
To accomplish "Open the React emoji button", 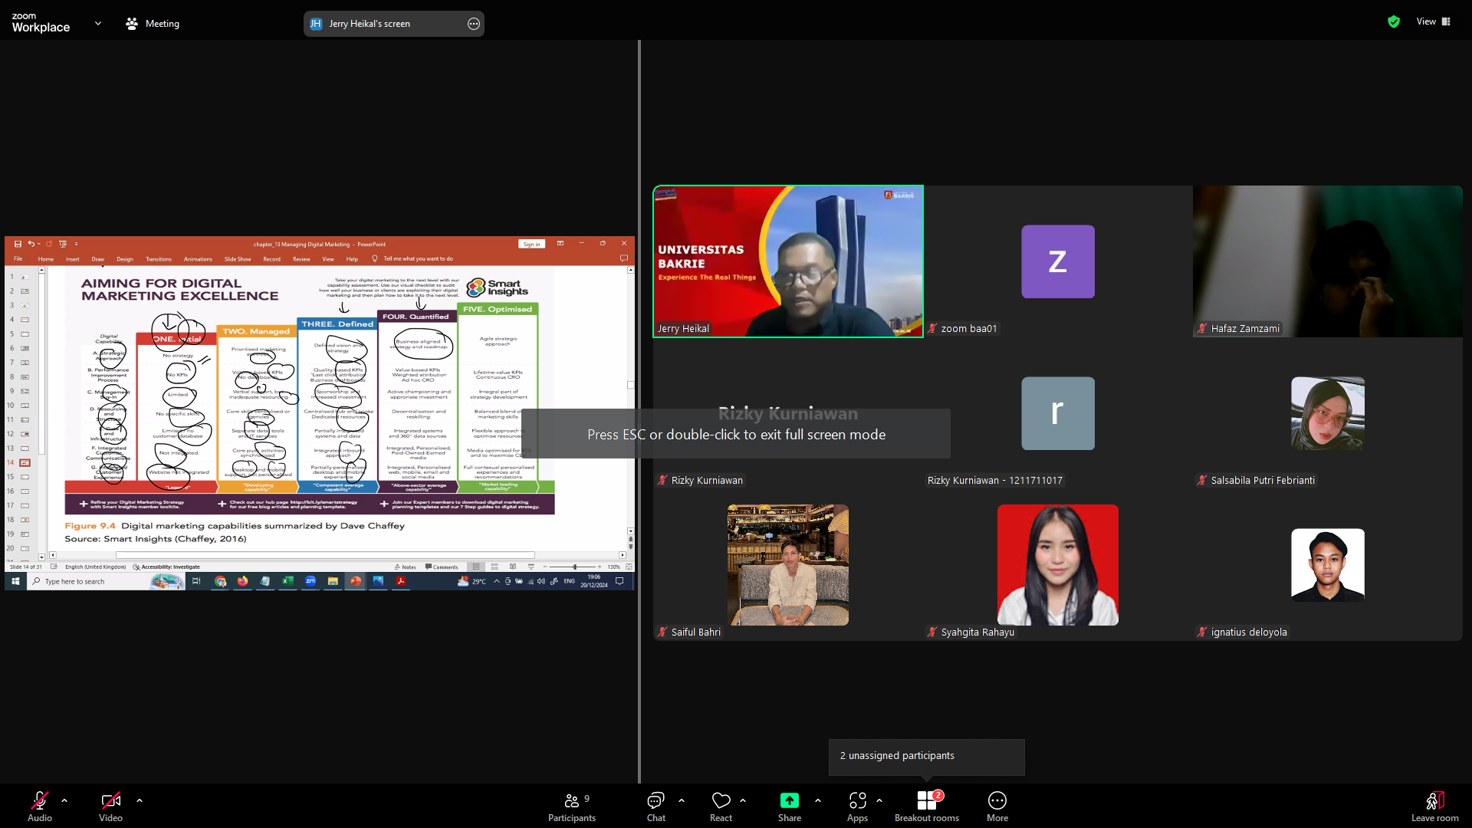I will coord(721,807).
